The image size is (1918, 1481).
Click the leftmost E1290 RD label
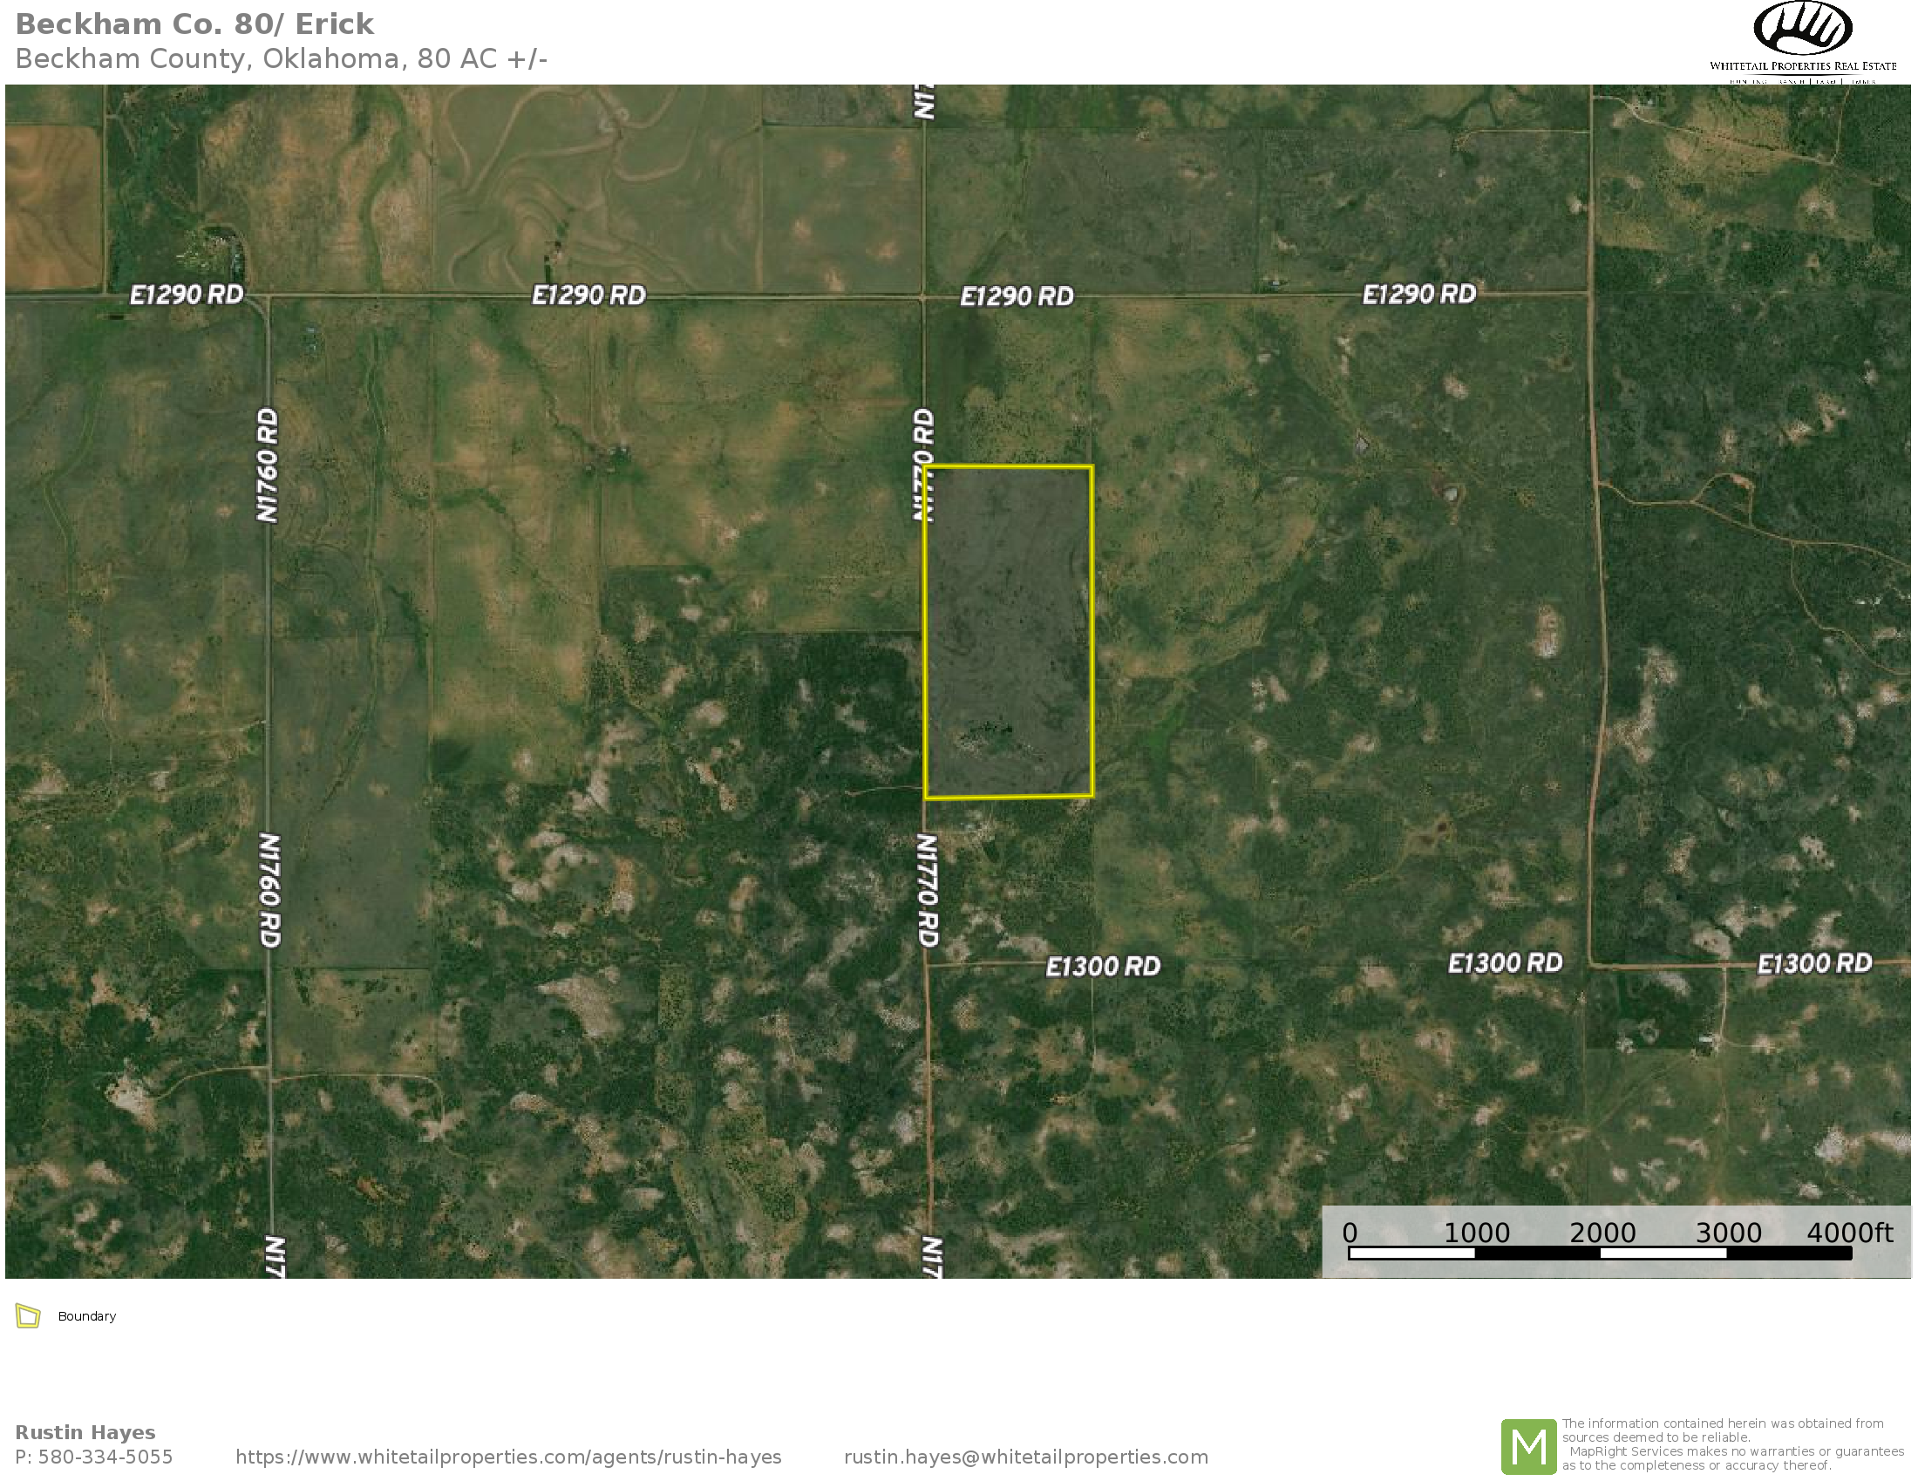(x=187, y=294)
